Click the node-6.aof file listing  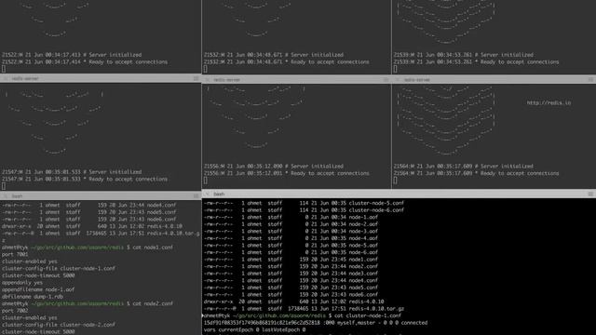[291, 252]
